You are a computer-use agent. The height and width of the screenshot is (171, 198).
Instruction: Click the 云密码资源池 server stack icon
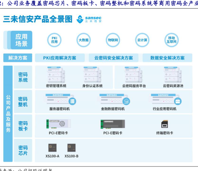point(173,75)
